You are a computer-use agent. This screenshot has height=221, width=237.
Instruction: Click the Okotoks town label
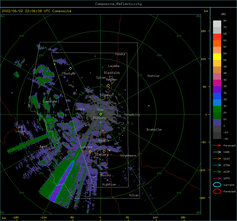pos(105,175)
